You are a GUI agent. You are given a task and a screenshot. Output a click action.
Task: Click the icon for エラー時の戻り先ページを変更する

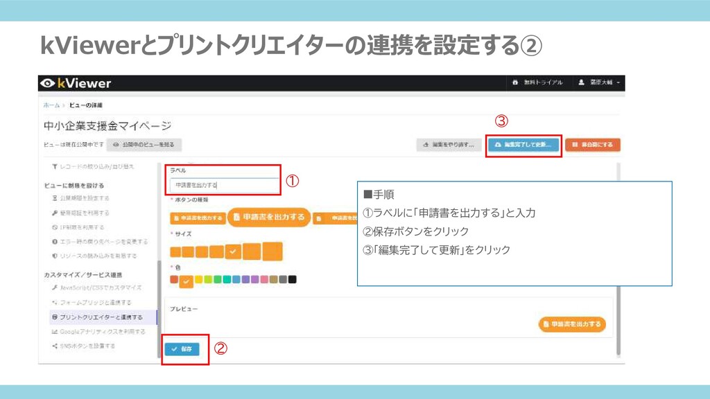(54, 242)
